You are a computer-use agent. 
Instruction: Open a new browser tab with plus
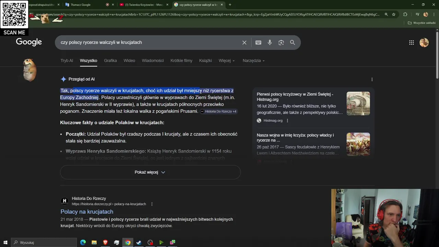230,5
